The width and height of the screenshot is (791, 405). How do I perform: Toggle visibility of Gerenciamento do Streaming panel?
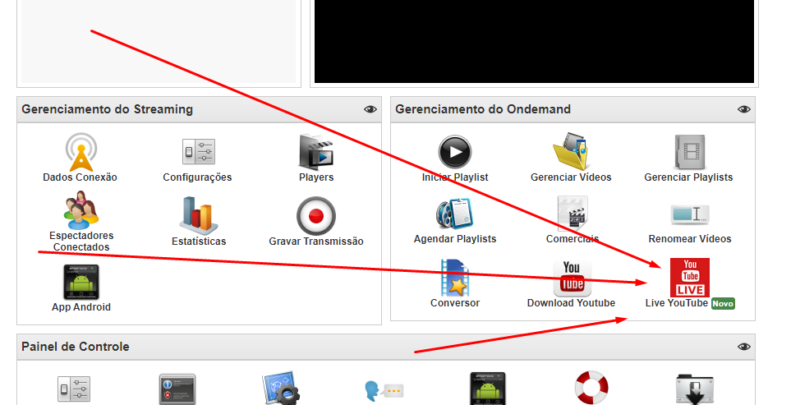(370, 109)
